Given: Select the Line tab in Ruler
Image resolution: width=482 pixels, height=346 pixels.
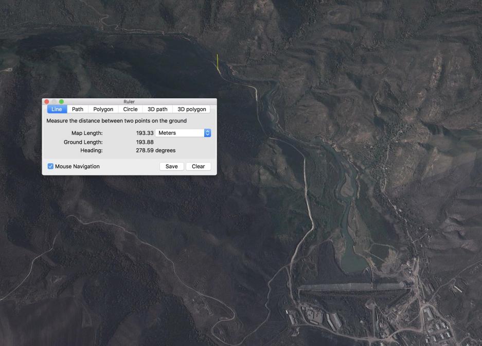Looking at the screenshot, I should click(57, 109).
